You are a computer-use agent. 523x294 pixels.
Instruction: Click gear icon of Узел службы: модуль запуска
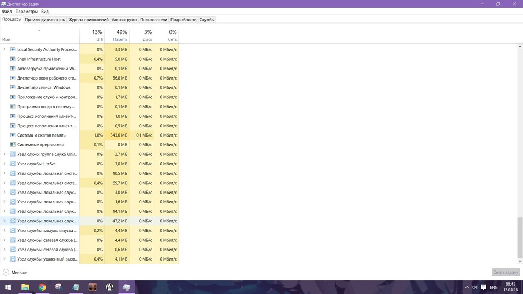click(13, 231)
